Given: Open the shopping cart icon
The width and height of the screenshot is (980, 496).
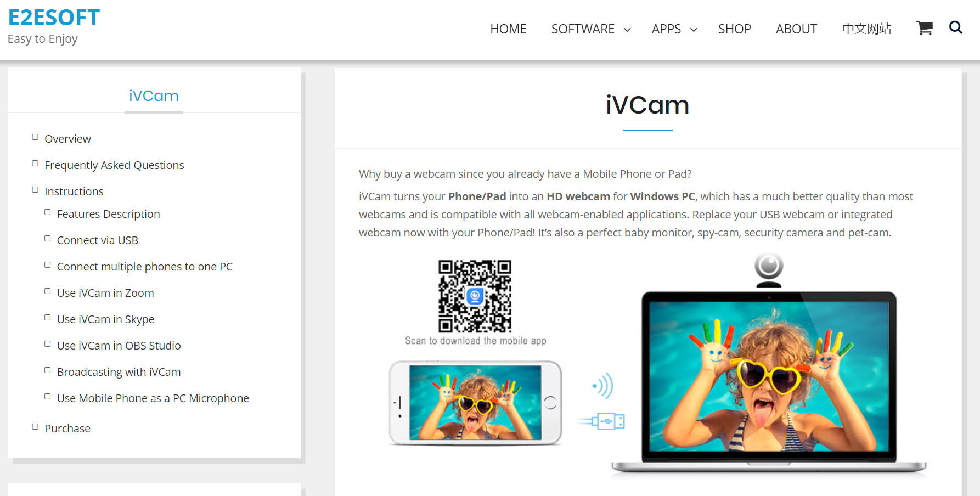Looking at the screenshot, I should 925,28.
